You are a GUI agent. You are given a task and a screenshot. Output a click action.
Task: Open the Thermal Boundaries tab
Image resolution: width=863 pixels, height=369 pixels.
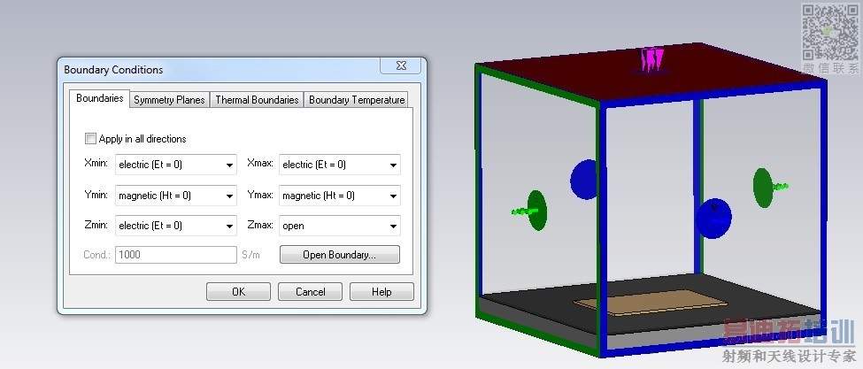(257, 99)
